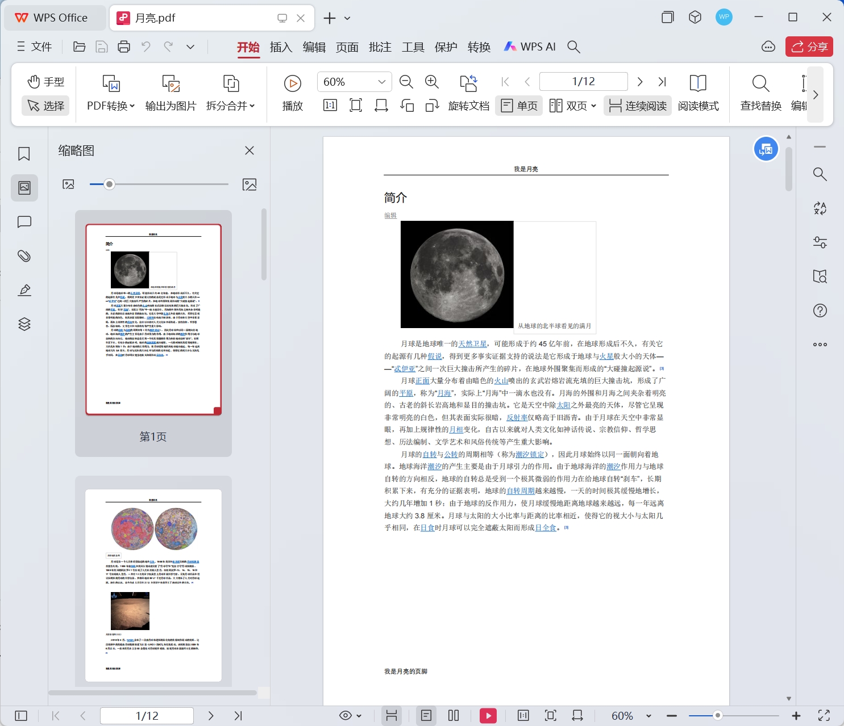Select the 手型 (hand) tool
Screen dimensions: 844x726
(45, 81)
